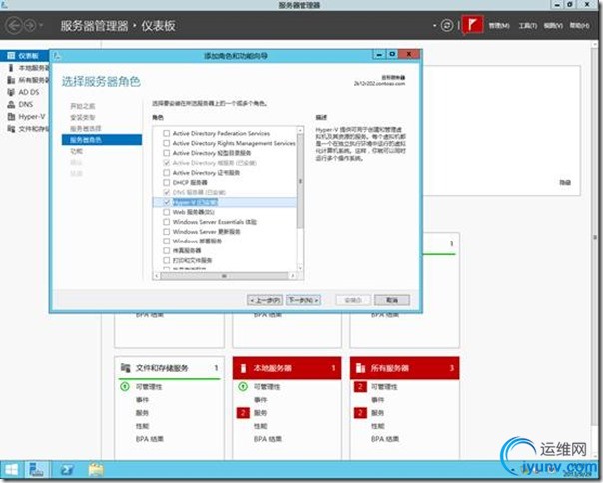This screenshot has width=603, height=483.
Task: Click roles list horizontal scrollbar right arrow
Action: 293,276
